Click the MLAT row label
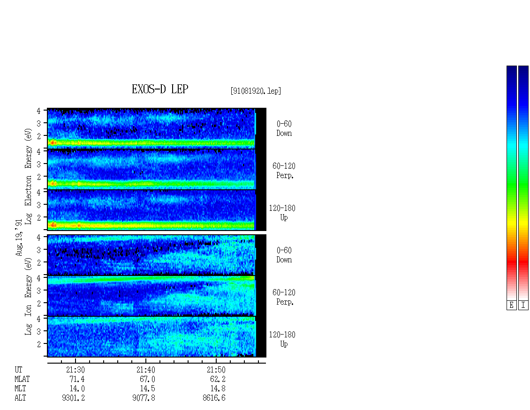The width and height of the screenshot is (530, 410). [23, 379]
